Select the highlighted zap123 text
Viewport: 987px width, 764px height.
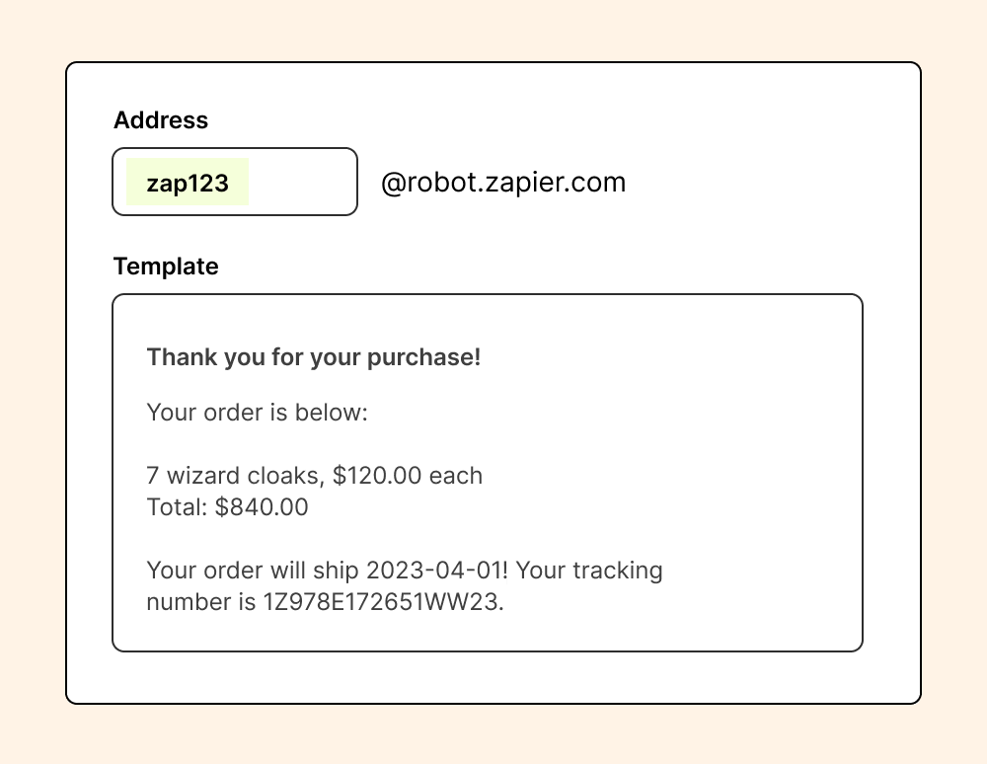point(188,183)
